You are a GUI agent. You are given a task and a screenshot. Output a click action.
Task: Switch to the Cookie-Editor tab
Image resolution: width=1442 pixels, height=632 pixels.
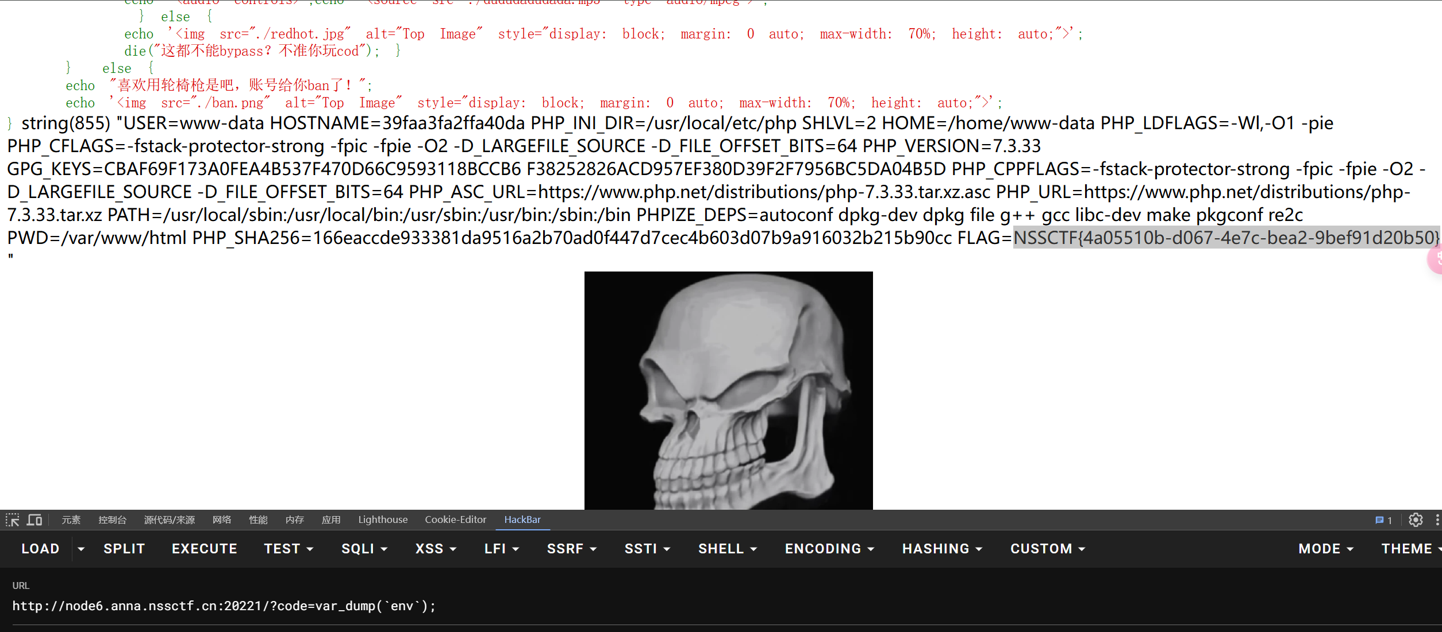(x=455, y=520)
